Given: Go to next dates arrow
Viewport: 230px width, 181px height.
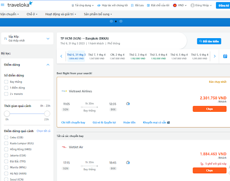Looking at the screenshot, I should coord(215,56).
